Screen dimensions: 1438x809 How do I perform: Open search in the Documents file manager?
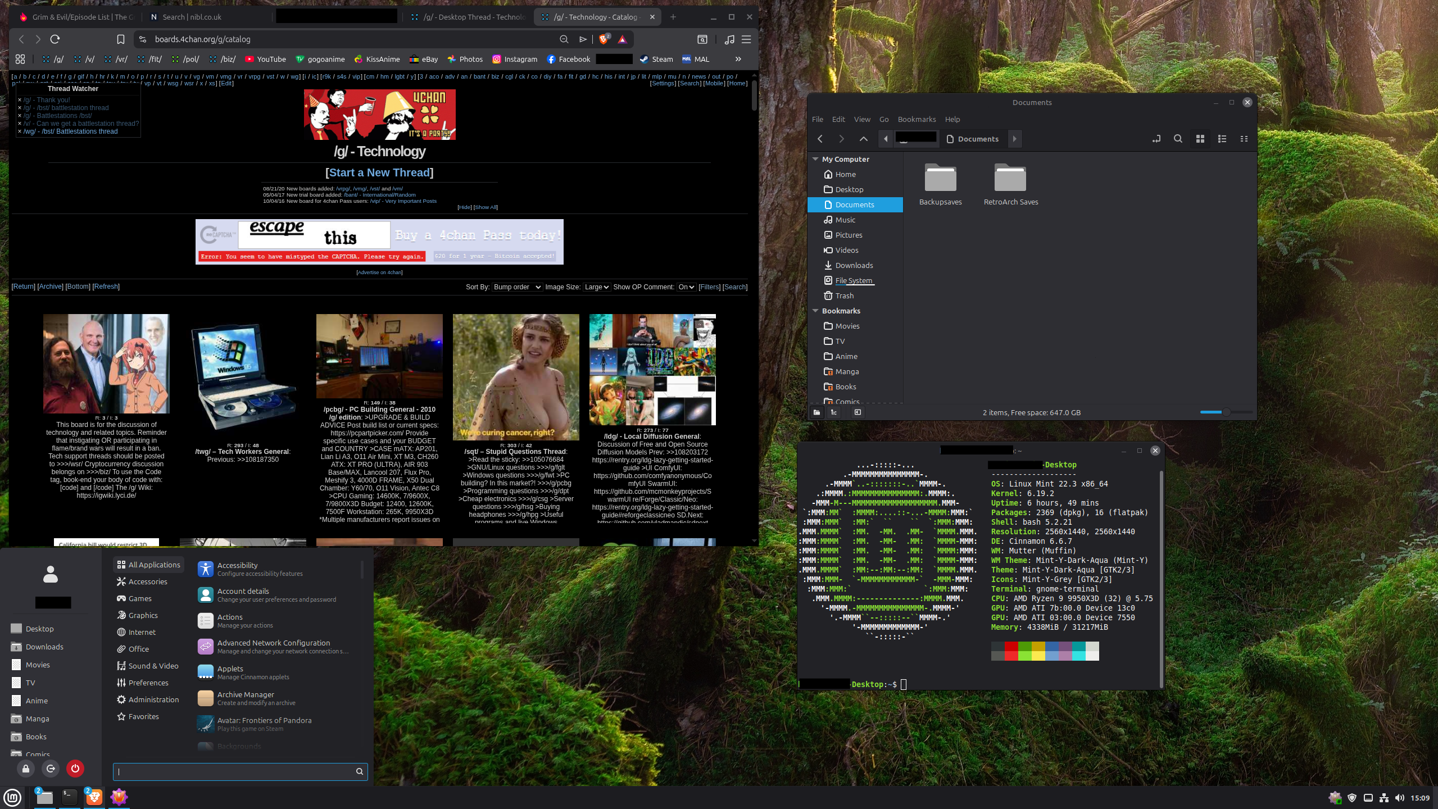(x=1178, y=139)
